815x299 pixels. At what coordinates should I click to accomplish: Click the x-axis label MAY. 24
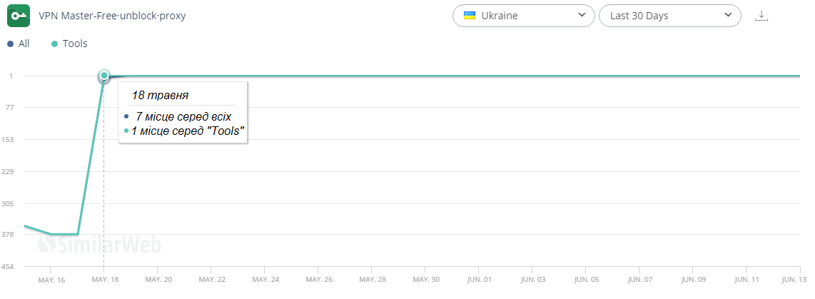click(265, 280)
